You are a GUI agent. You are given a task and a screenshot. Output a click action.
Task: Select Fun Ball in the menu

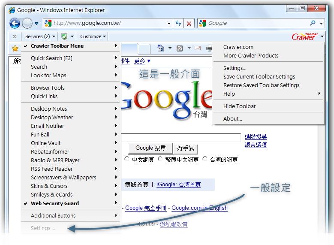[x=71, y=134]
